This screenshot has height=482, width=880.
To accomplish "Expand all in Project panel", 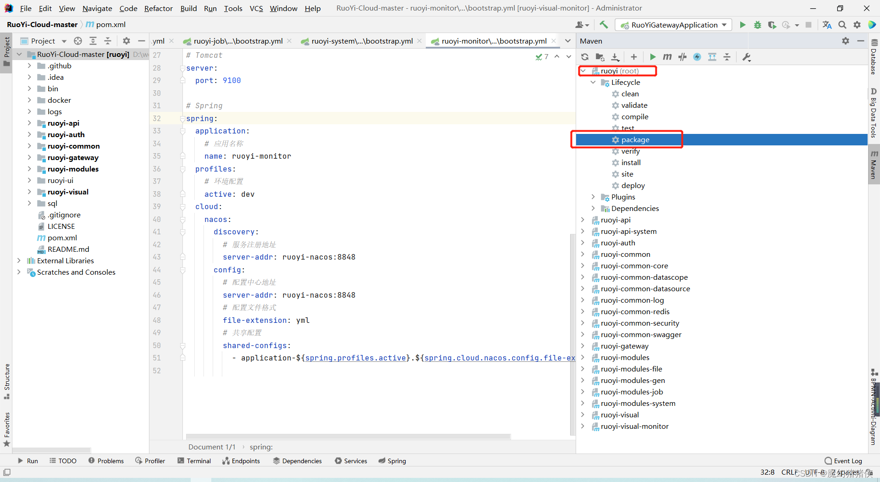I will [x=93, y=41].
